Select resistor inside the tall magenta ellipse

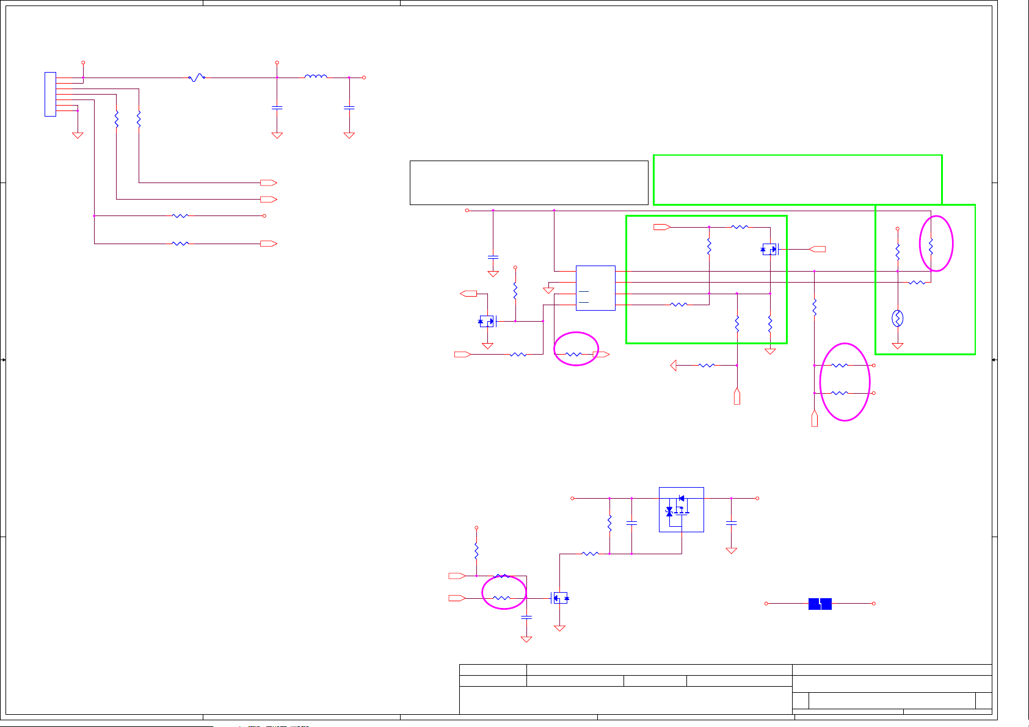pos(931,247)
